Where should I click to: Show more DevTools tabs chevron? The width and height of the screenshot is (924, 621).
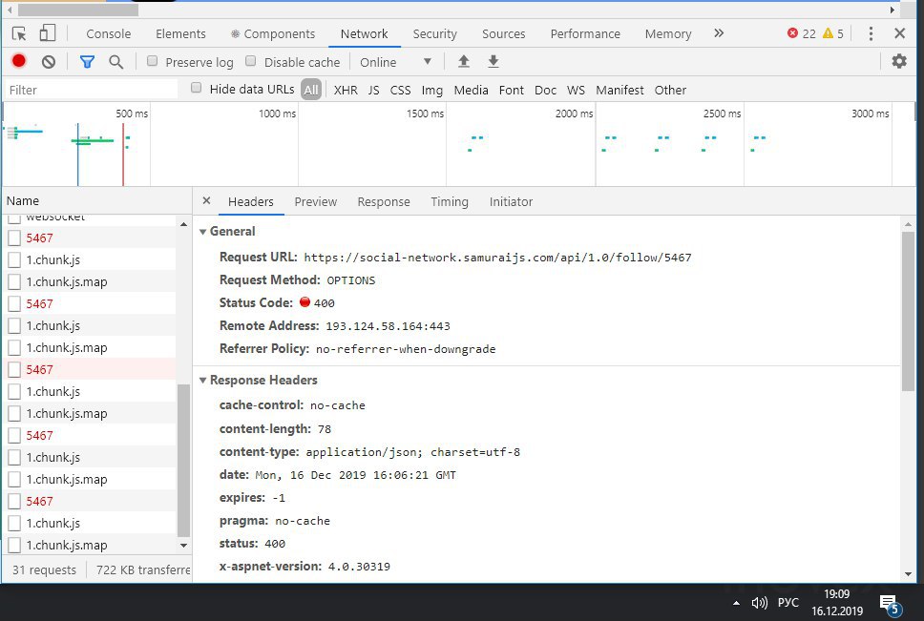pyautogui.click(x=719, y=33)
